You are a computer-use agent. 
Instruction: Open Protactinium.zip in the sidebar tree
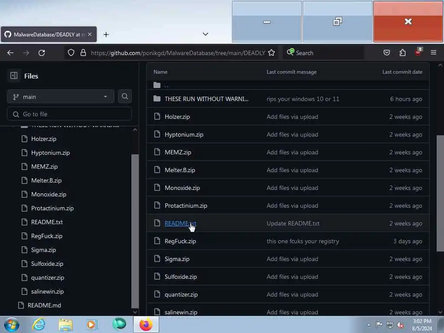coord(52,208)
